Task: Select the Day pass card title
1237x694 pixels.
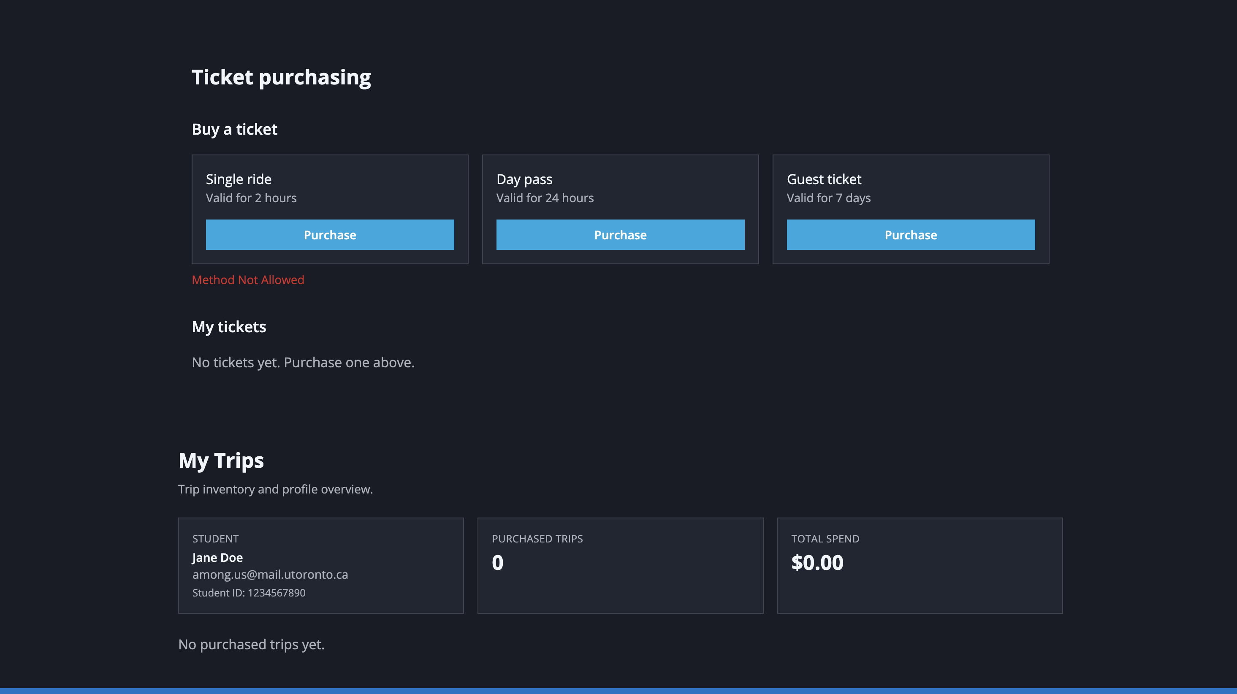Action: (524, 179)
